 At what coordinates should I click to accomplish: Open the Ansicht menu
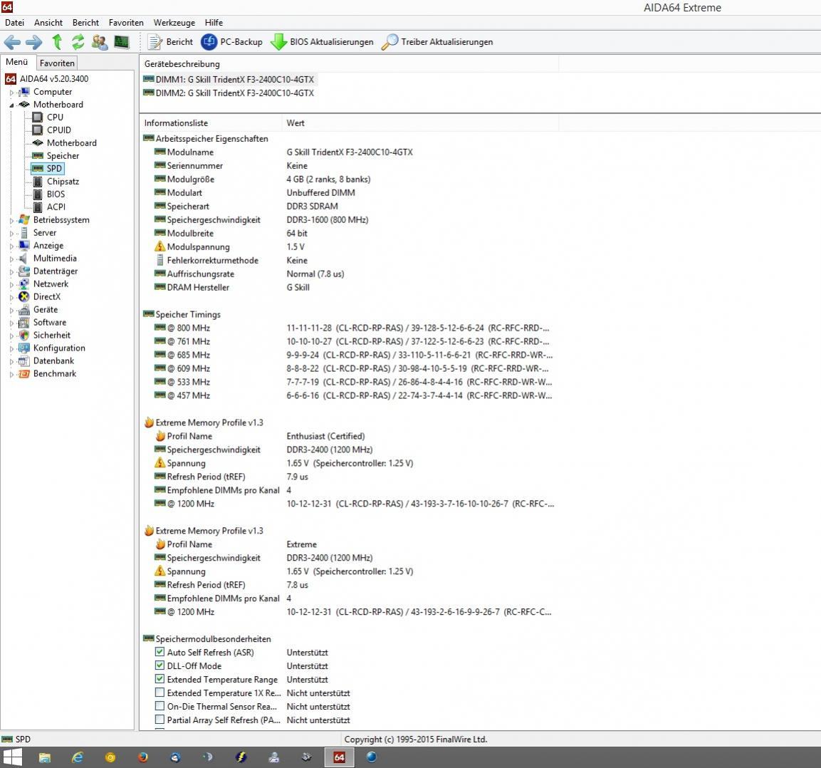click(48, 23)
